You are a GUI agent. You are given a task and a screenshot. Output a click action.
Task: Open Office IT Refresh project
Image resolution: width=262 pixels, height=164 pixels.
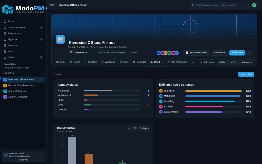click(23, 91)
